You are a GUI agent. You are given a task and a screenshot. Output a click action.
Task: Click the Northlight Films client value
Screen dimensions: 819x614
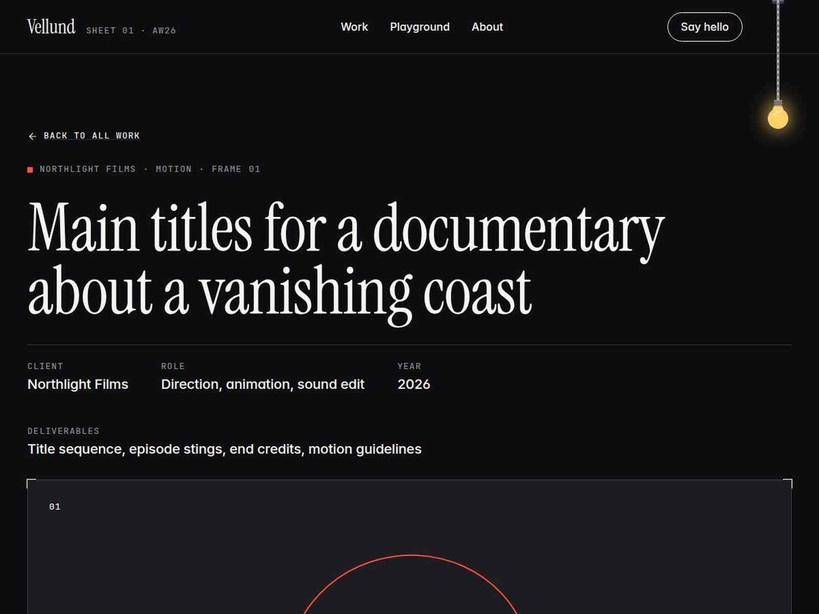pyautogui.click(x=78, y=384)
